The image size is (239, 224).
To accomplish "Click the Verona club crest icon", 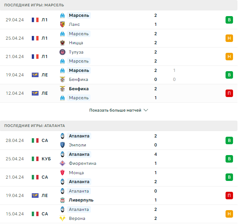I will pos(62,218).
